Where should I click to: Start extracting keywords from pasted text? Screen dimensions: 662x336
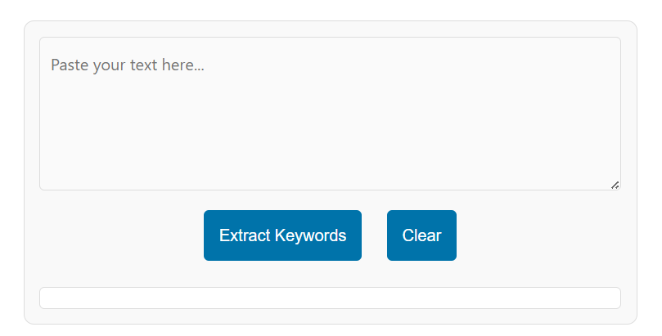282,235
